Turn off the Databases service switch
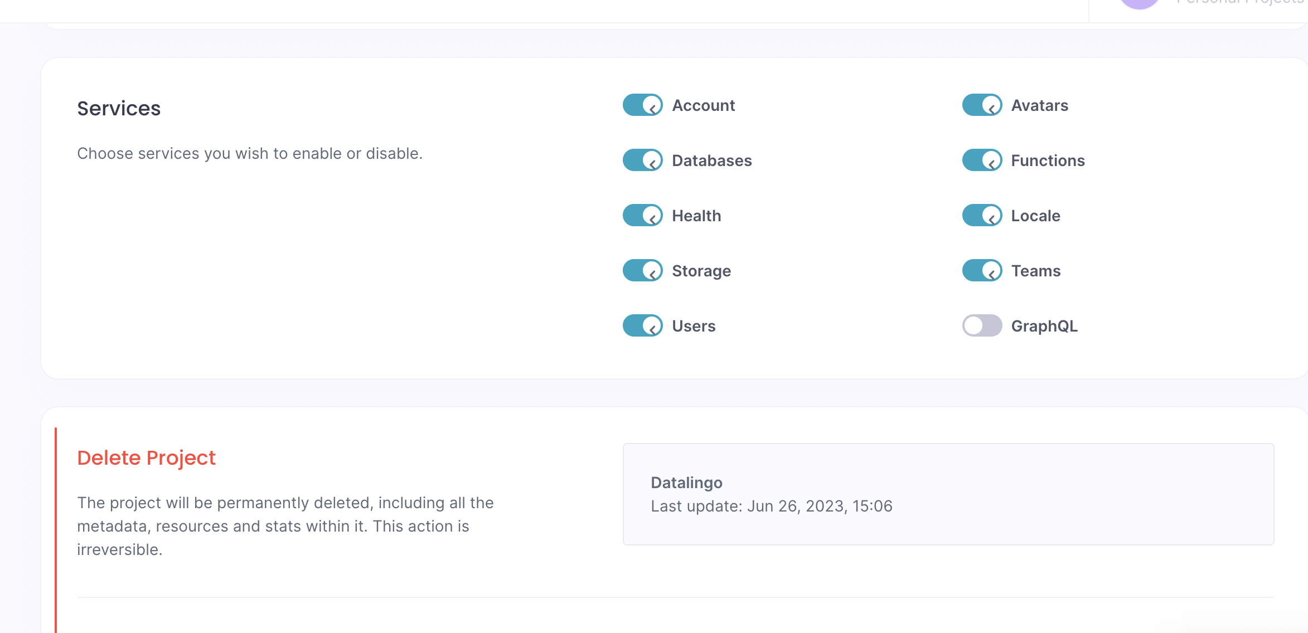The height and width of the screenshot is (633, 1308). [x=642, y=160]
